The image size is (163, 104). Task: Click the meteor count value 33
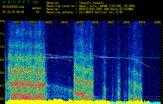click(x=38, y=12)
